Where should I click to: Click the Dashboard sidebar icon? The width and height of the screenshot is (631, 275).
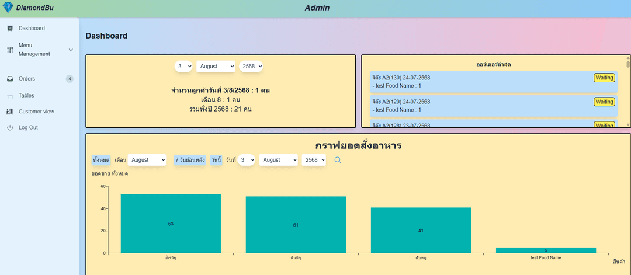pos(10,28)
